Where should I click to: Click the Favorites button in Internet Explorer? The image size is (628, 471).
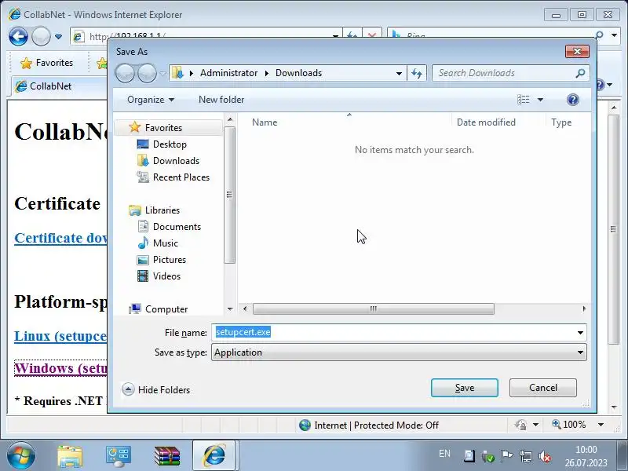click(47, 63)
